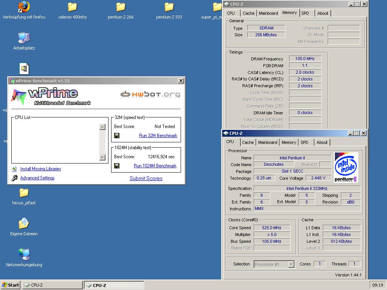Click the hwbot.org logo in wPrime
This screenshot has width=387, height=290.
pos(150,94)
